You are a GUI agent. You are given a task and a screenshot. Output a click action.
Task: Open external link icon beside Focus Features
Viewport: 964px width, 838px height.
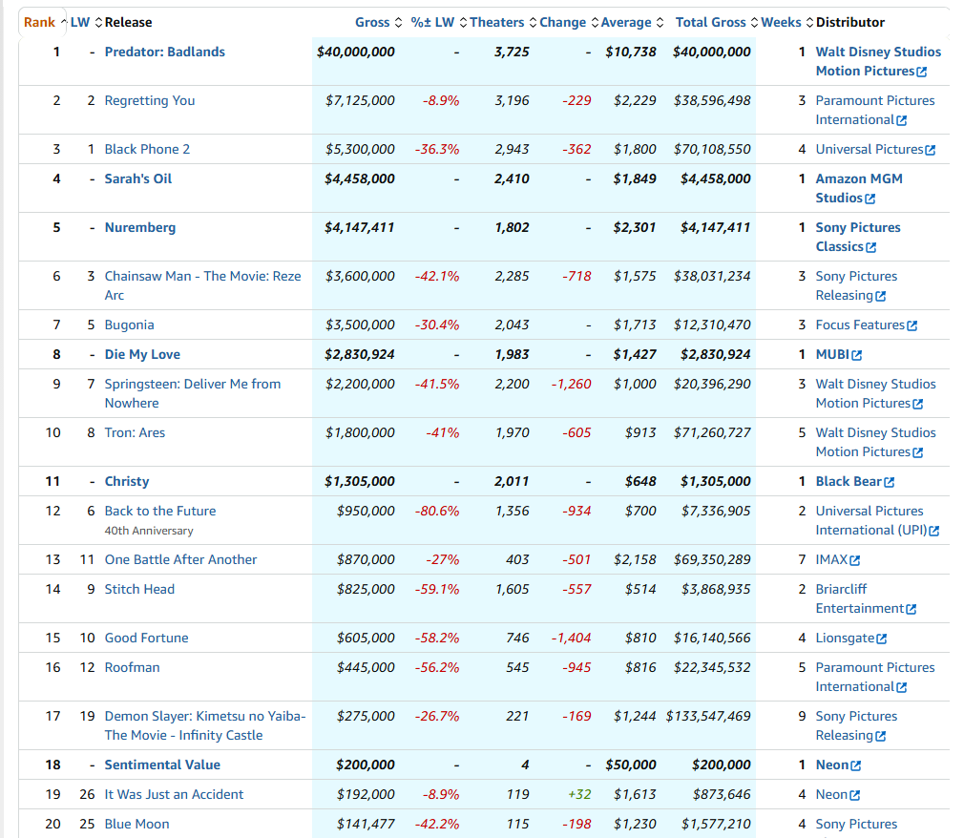coord(912,325)
